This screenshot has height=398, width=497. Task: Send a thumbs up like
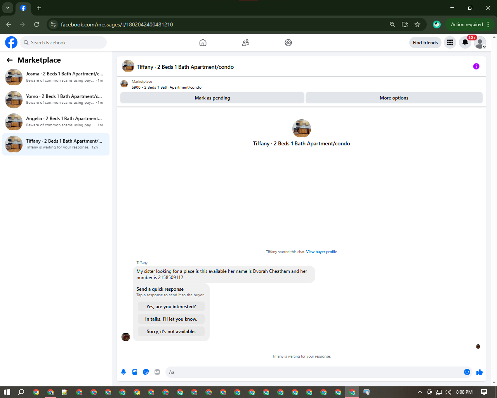(x=480, y=372)
